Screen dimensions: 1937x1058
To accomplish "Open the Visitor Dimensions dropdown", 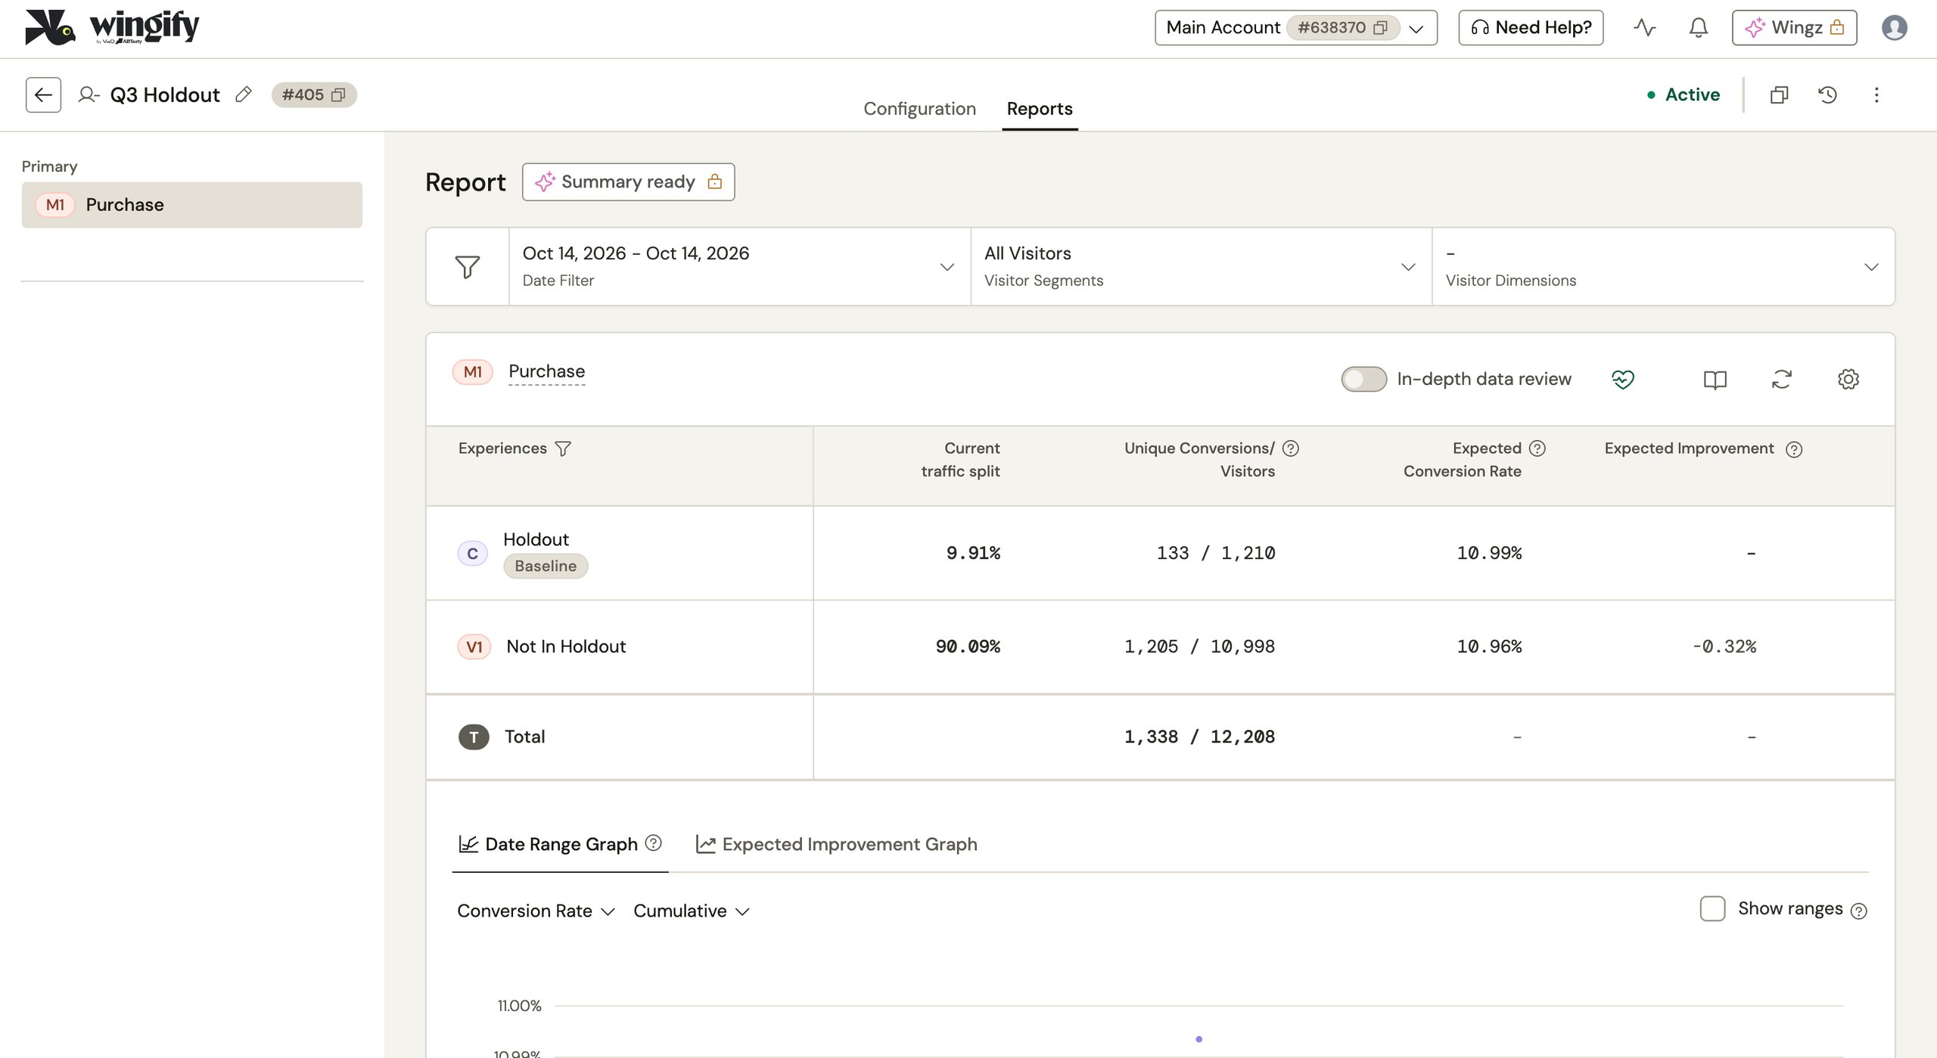I will (x=1663, y=266).
